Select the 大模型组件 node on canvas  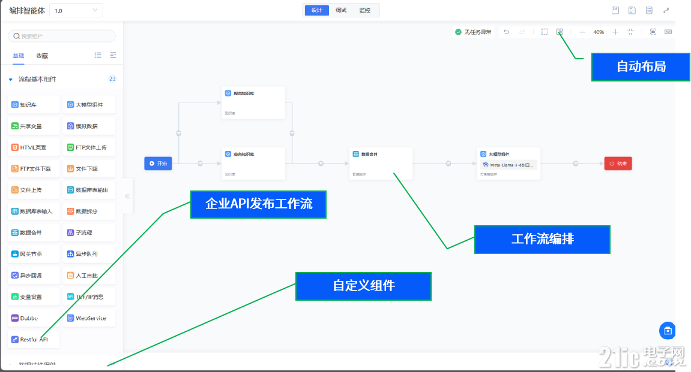tap(508, 164)
